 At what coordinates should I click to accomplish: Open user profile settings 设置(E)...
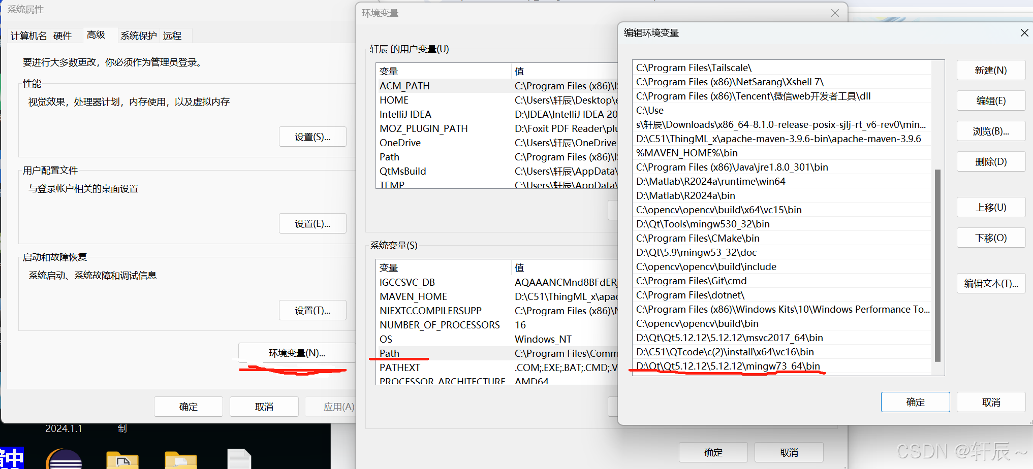(x=312, y=223)
